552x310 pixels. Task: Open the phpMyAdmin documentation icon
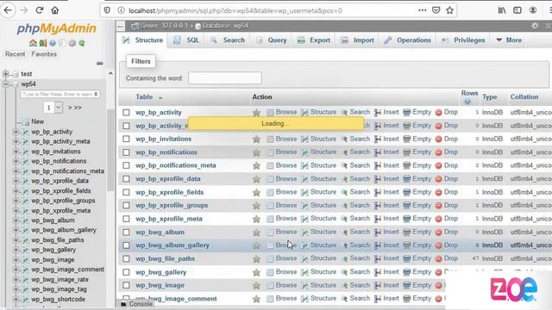coord(53,43)
